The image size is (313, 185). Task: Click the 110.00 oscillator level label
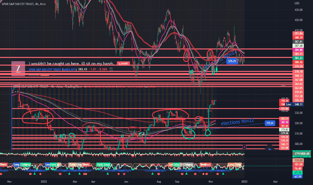[298, 160]
